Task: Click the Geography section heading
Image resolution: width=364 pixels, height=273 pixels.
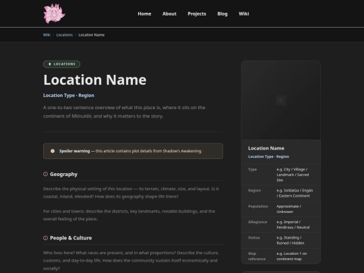Action: 63,174
